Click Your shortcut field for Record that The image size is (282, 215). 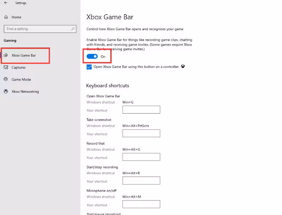tap(141, 157)
